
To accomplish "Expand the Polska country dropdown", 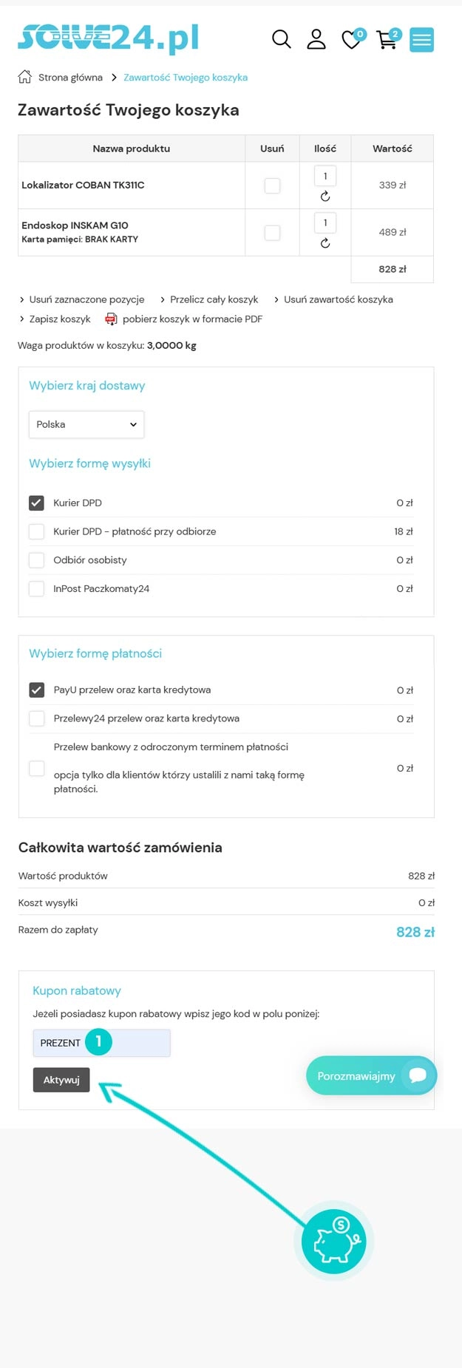I will click(x=86, y=425).
